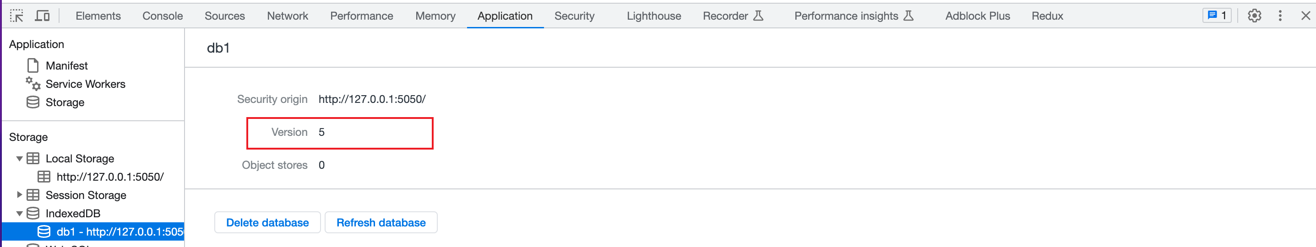Select the Local Storage 127.0.0.1:5050 entry

(110, 177)
